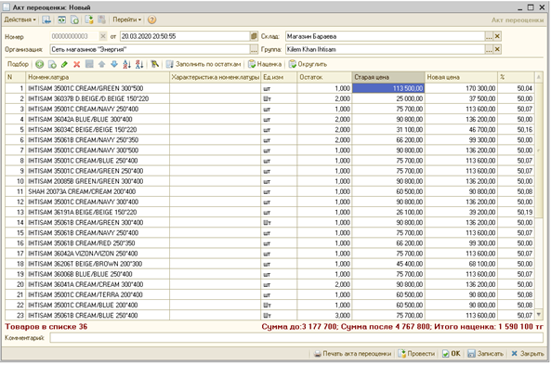Open help with the question mark icon
Viewport: 551px width, 365px height.
click(151, 20)
